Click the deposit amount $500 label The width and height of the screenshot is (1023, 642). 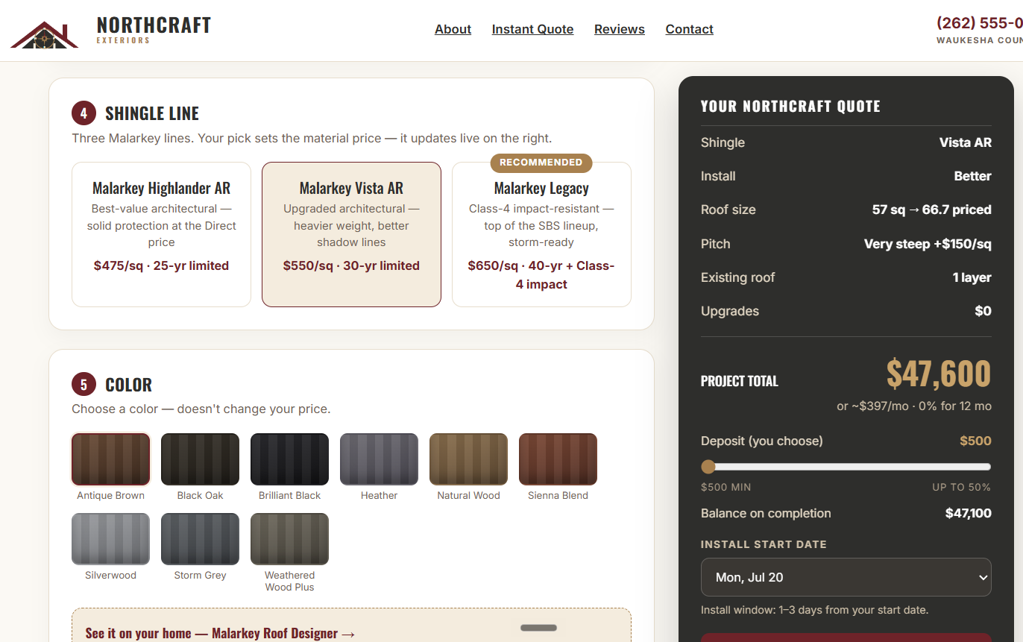coord(975,441)
